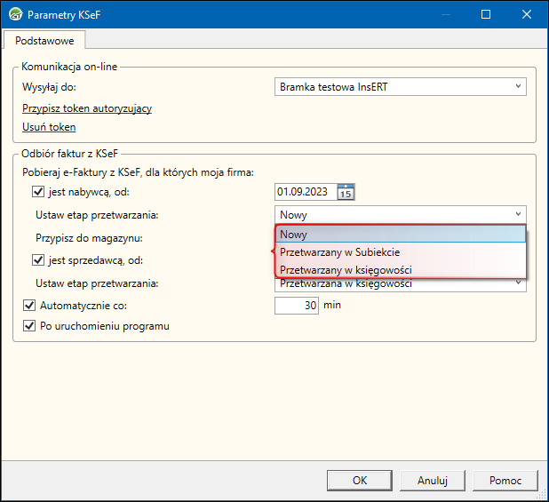This screenshot has width=549, height=502.
Task: Toggle the "jest nabywcą, od" checkbox
Action: pos(38,191)
